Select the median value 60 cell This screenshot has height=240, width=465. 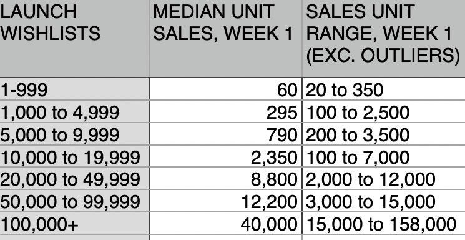tap(225, 89)
